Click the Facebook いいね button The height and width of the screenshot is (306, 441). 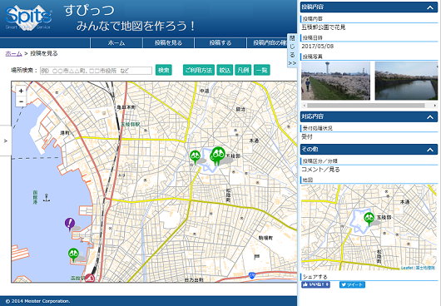[315, 284]
